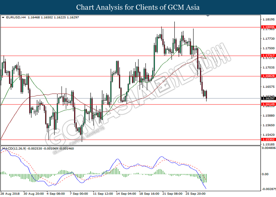
Task: Click the 1.15880 price scale value
Action: pos(269,115)
